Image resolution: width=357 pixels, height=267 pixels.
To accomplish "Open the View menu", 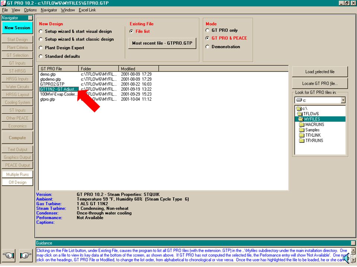I will [x=16, y=10].
